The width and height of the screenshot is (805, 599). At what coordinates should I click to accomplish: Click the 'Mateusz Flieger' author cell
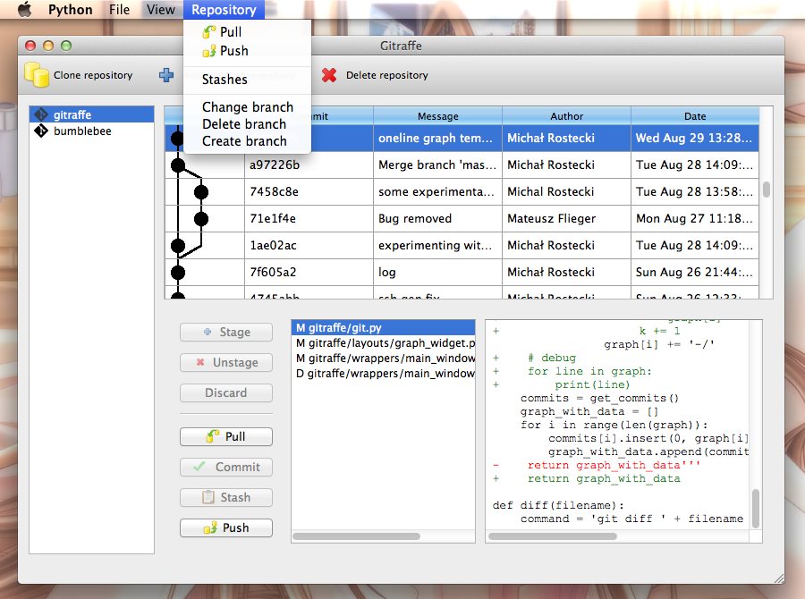point(567,219)
